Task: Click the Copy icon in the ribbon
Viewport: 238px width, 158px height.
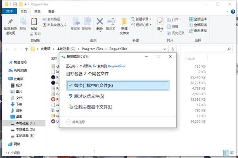Action: tap(23, 21)
